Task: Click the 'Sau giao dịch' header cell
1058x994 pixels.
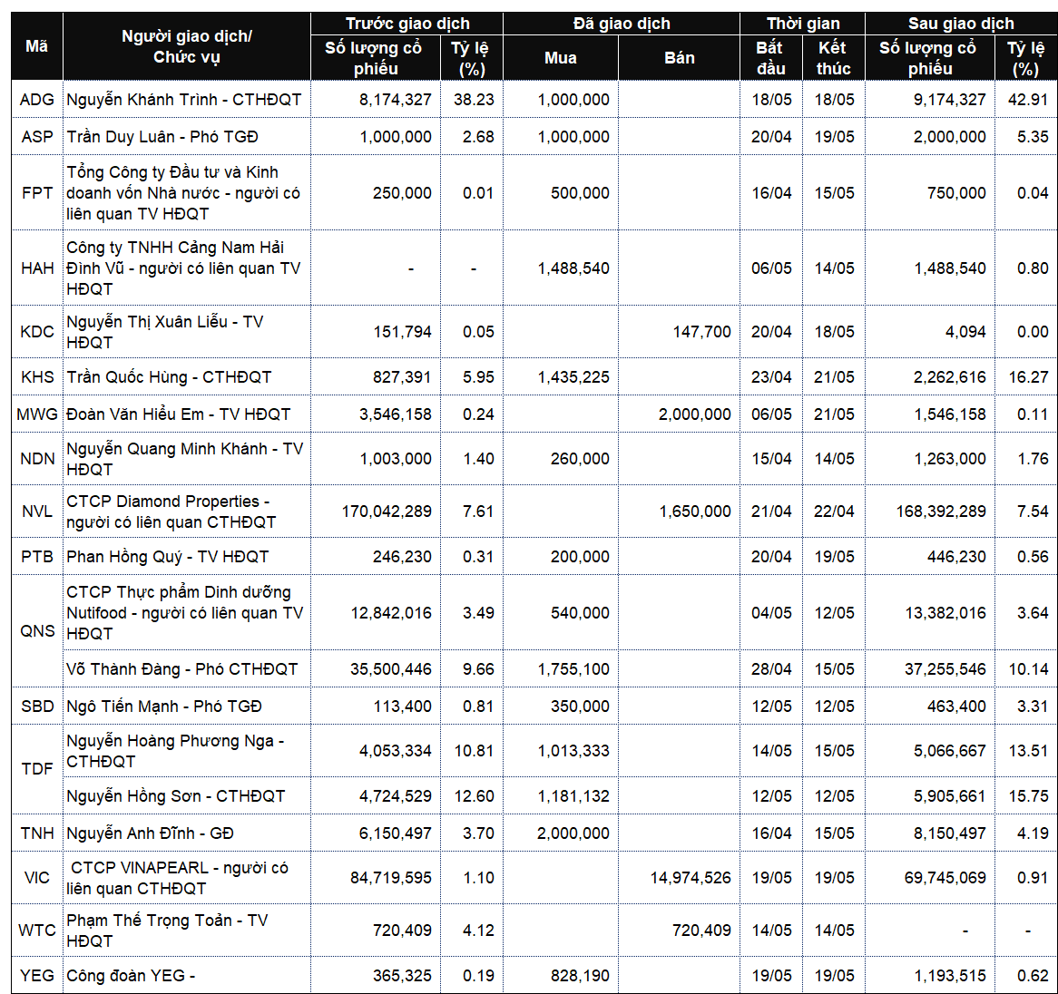Action: (961, 23)
